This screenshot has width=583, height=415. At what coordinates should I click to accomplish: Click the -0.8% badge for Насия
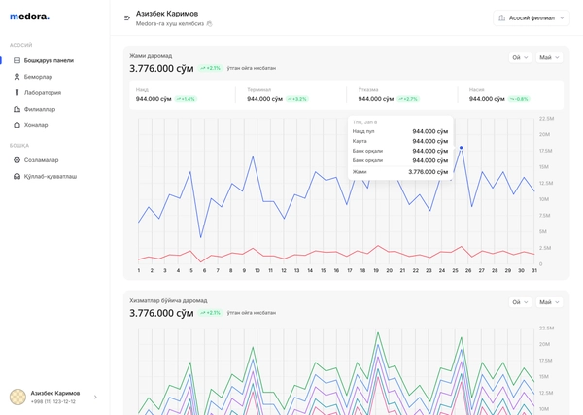pyautogui.click(x=519, y=99)
